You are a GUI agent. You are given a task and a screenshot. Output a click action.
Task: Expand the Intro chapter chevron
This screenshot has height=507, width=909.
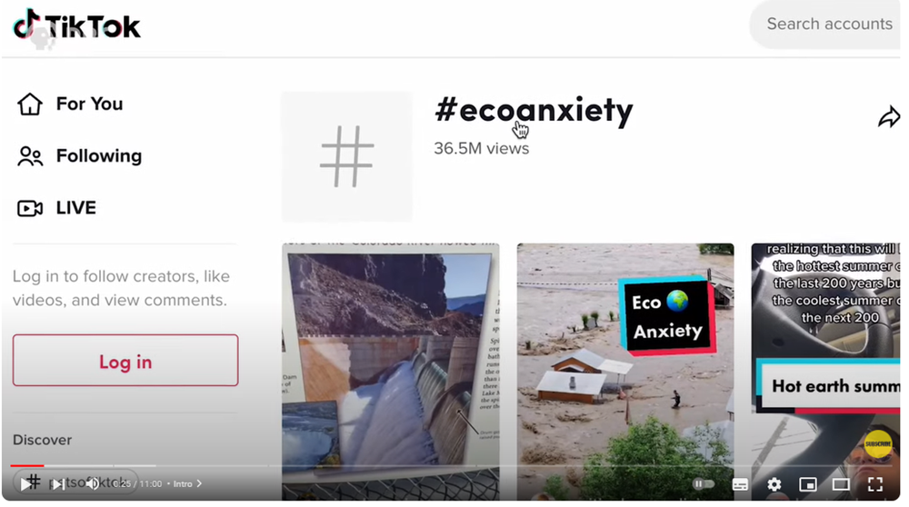[x=199, y=483]
